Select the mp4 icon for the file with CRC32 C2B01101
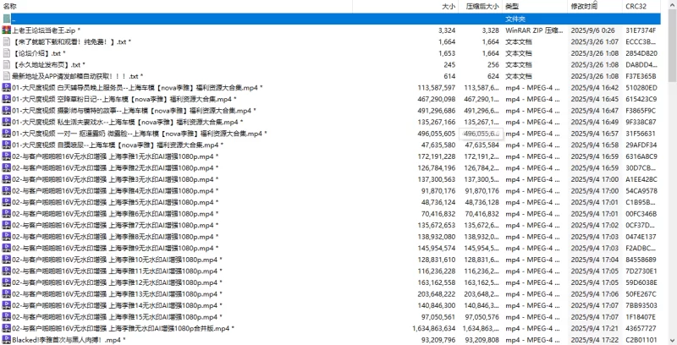The image size is (677, 345). tap(6, 340)
